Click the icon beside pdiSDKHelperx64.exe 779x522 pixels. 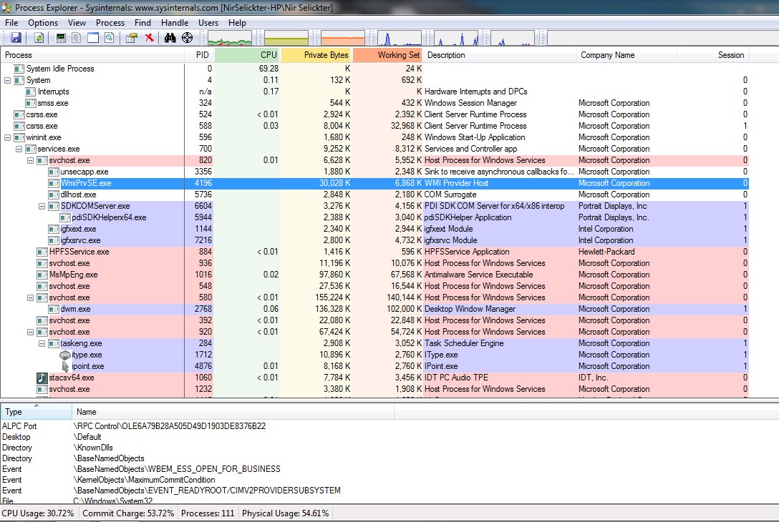(x=65, y=217)
